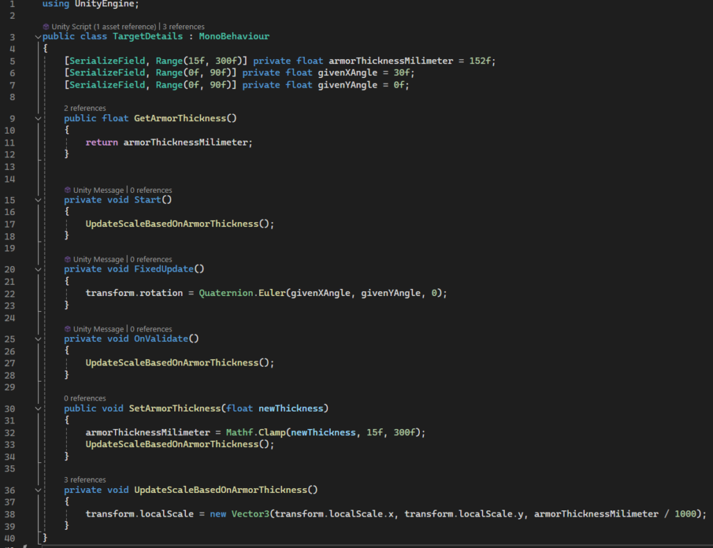The image size is (713, 548).
Task: Place cursor on MonoBehaviour base class name
Action: tap(234, 36)
